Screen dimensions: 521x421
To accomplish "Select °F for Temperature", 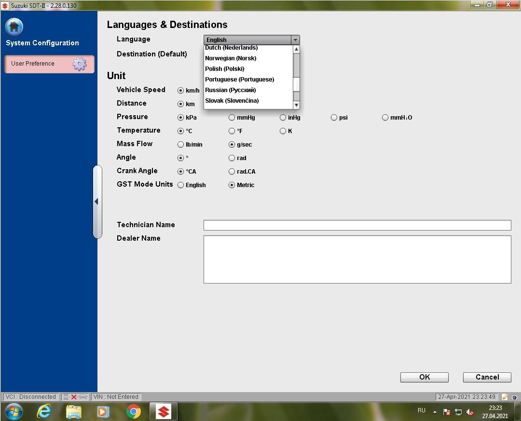I will click(232, 131).
